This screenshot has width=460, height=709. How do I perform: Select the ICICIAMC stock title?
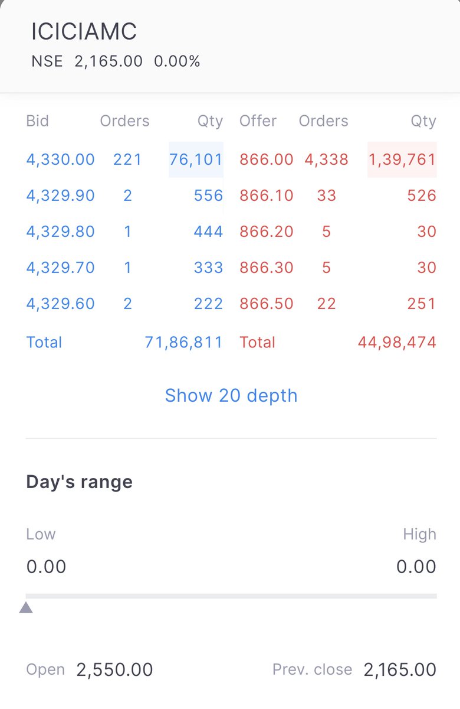click(x=84, y=32)
